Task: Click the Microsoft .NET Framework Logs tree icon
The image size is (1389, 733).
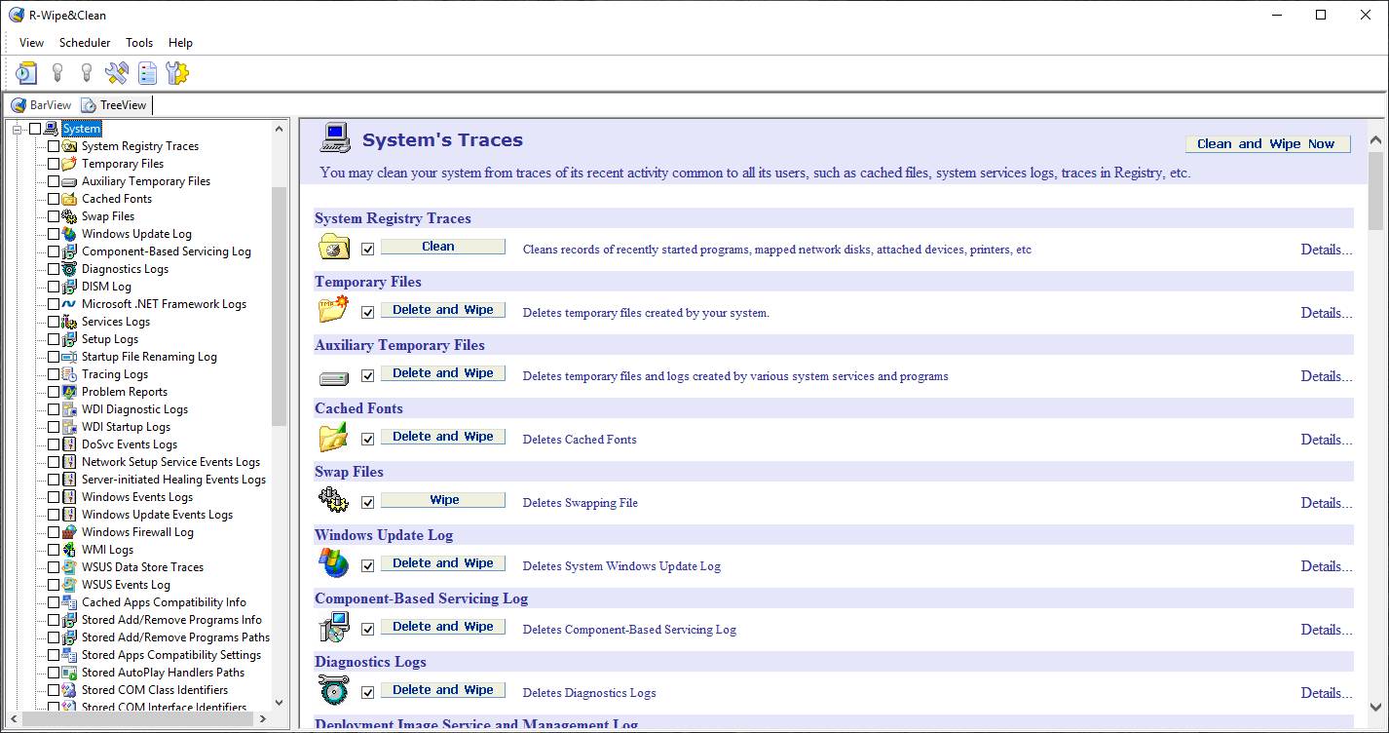Action: tap(69, 304)
